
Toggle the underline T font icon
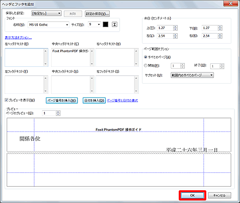114,24
